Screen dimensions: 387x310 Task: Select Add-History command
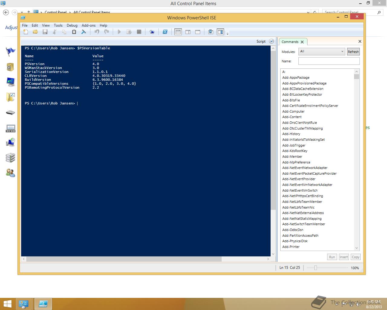click(291, 134)
